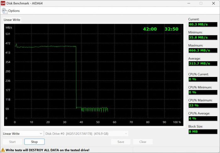Close the Disk Benchmark window

coord(214,3)
